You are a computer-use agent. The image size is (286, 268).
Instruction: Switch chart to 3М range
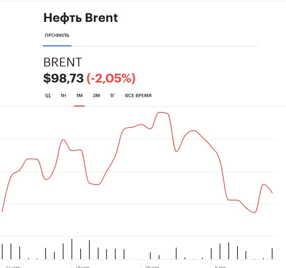96,96
